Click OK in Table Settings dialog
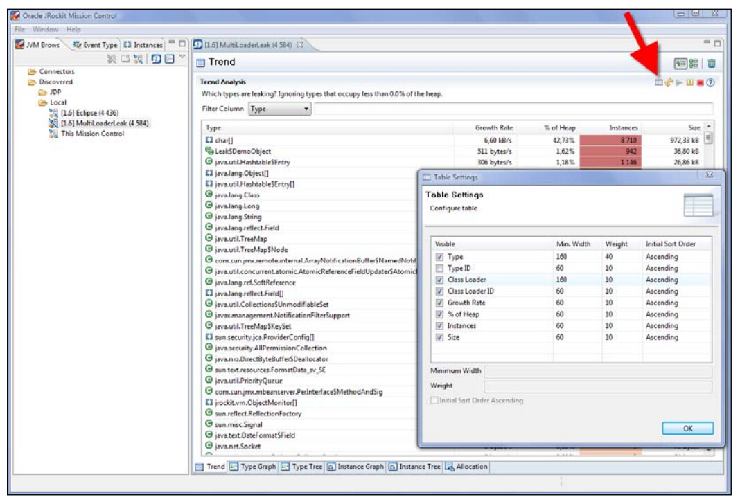 687,429
